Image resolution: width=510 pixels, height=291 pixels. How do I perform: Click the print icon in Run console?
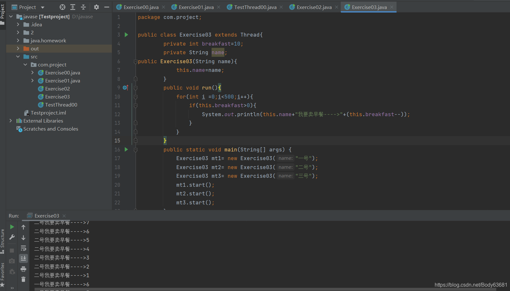(x=23, y=269)
